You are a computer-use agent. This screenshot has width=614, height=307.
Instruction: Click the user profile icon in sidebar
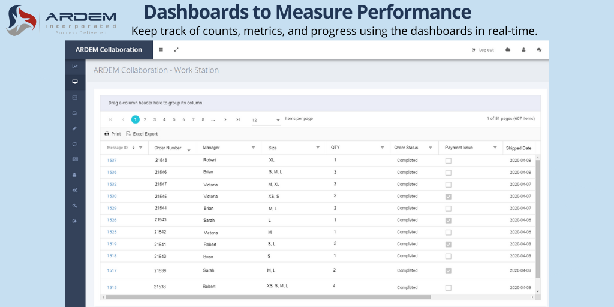tap(75, 175)
